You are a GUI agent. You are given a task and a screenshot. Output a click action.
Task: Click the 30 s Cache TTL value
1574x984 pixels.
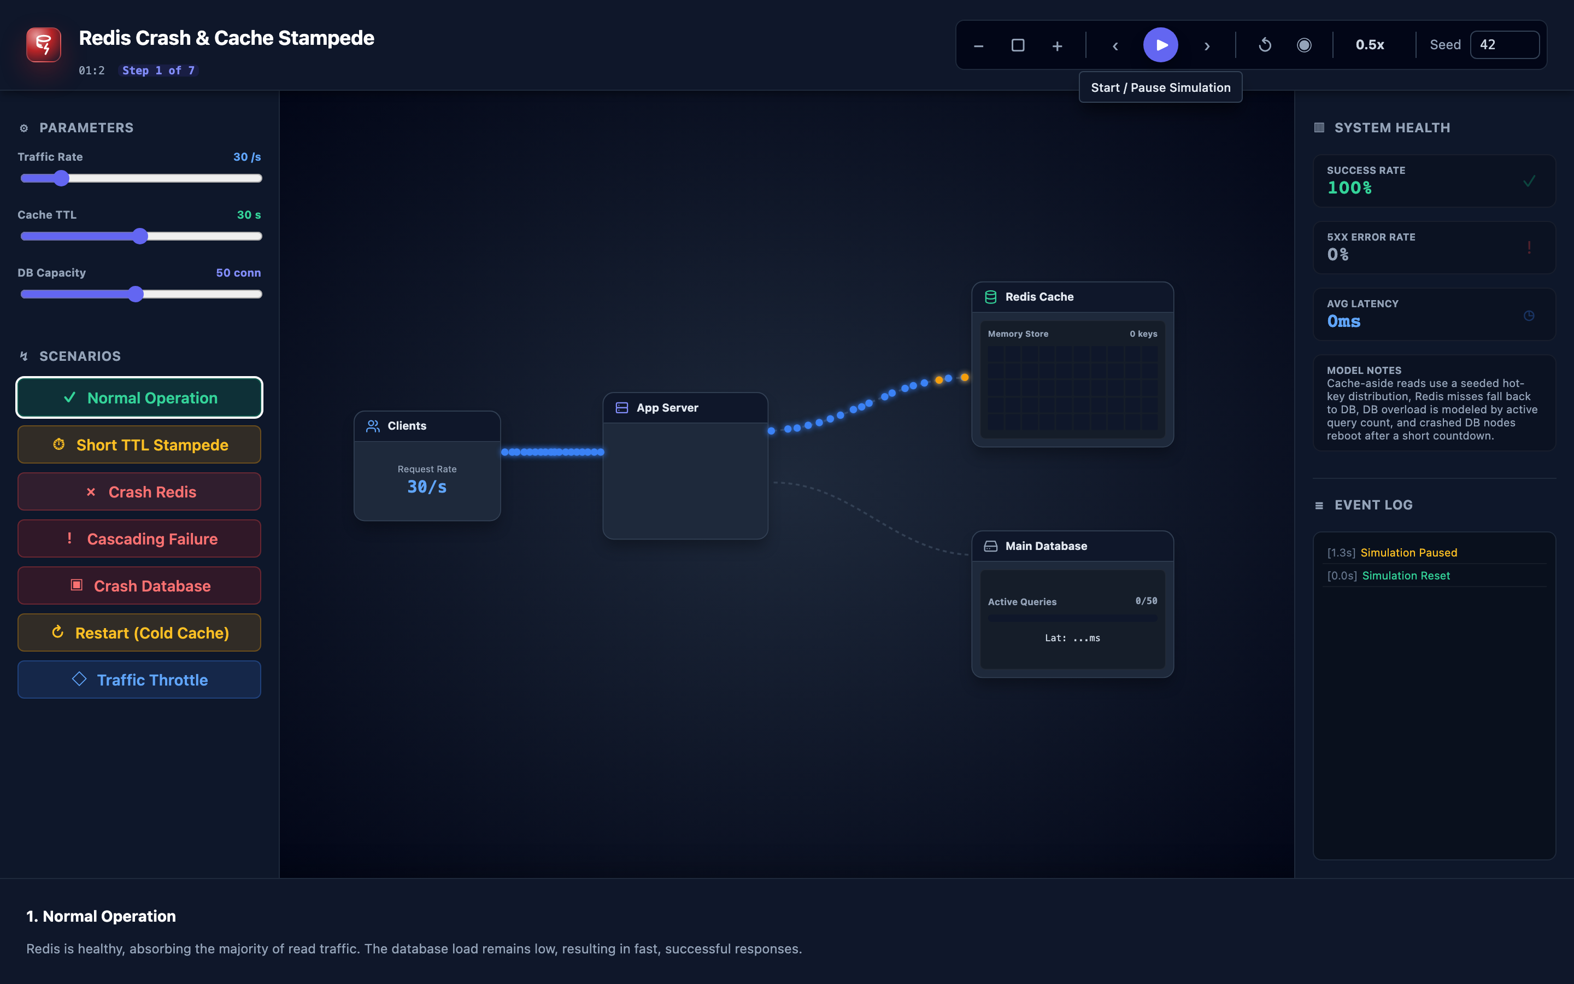(249, 215)
